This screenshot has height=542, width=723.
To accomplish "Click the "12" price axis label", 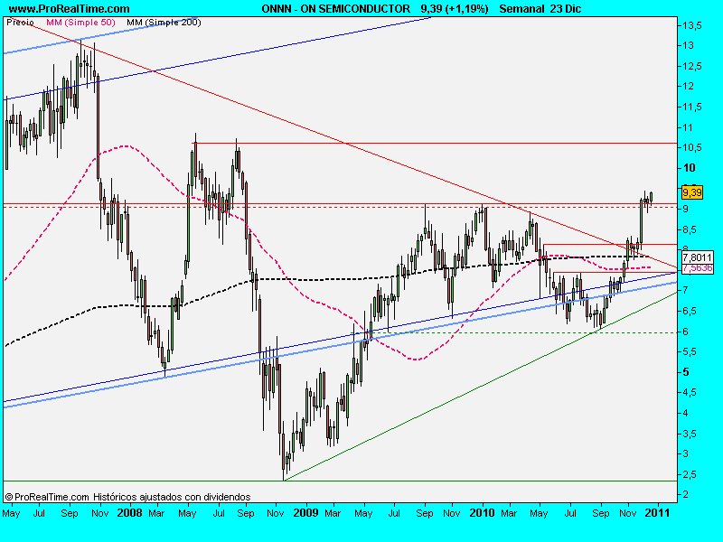I will tap(688, 86).
